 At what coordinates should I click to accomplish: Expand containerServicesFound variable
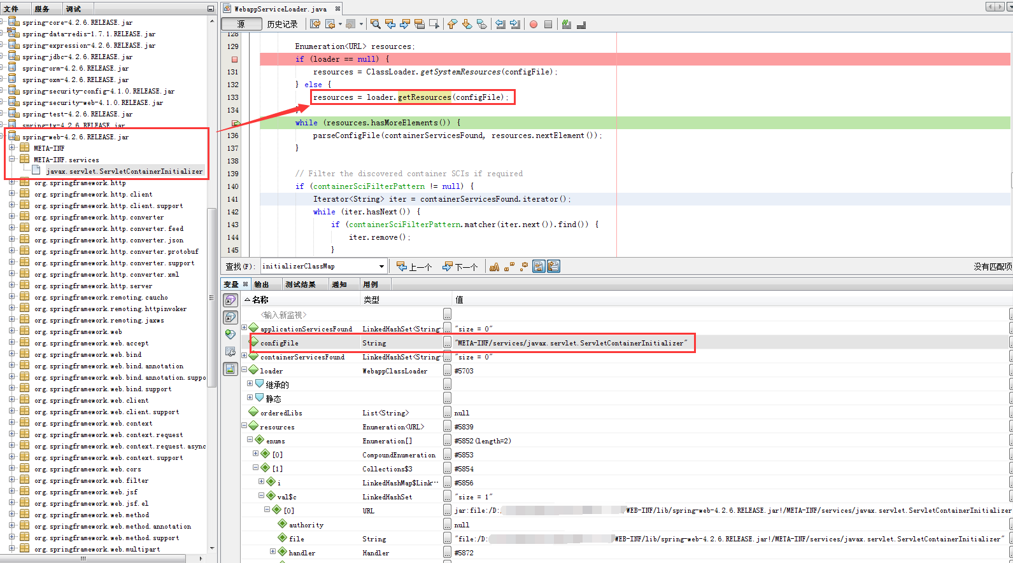tap(244, 356)
